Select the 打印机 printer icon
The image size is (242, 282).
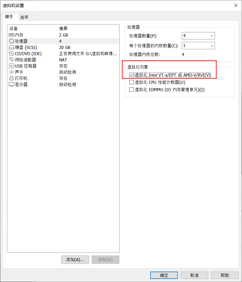[12, 78]
